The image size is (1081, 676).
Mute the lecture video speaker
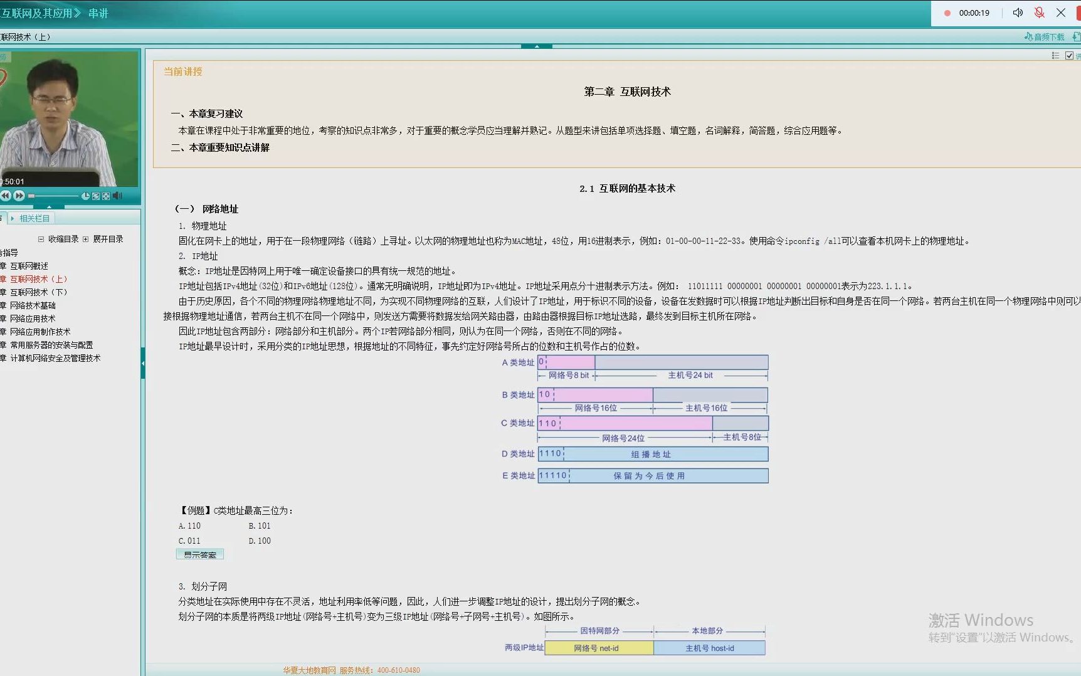(x=117, y=196)
